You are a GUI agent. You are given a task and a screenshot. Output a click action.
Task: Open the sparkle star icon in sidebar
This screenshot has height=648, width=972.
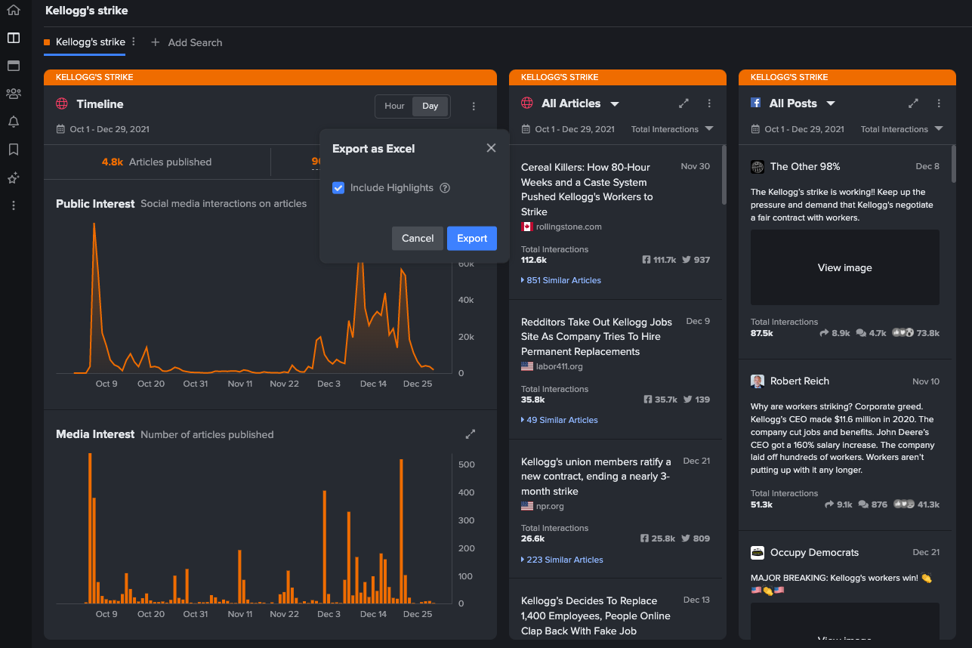(x=13, y=178)
